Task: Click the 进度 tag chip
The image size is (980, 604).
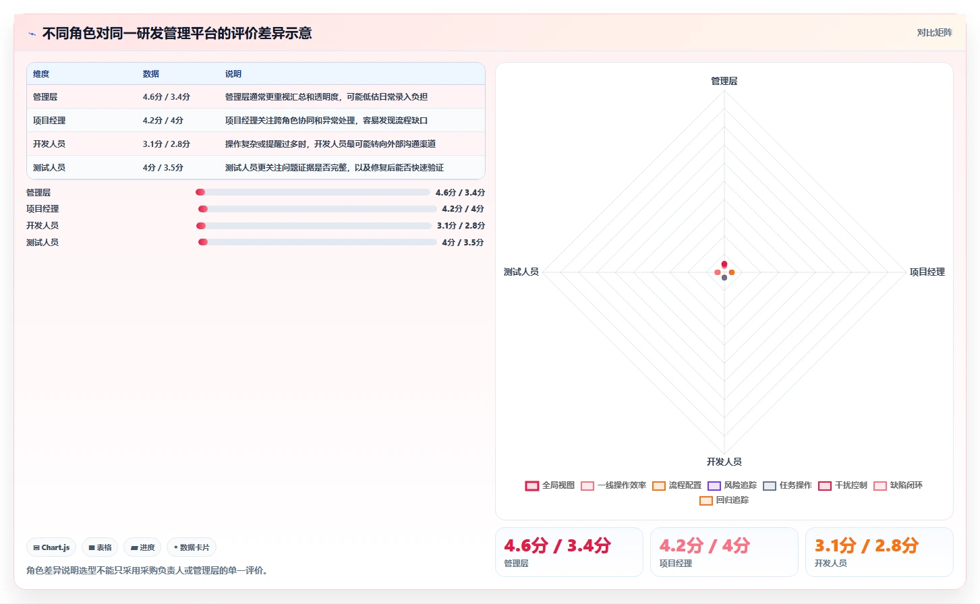Action: click(x=143, y=547)
